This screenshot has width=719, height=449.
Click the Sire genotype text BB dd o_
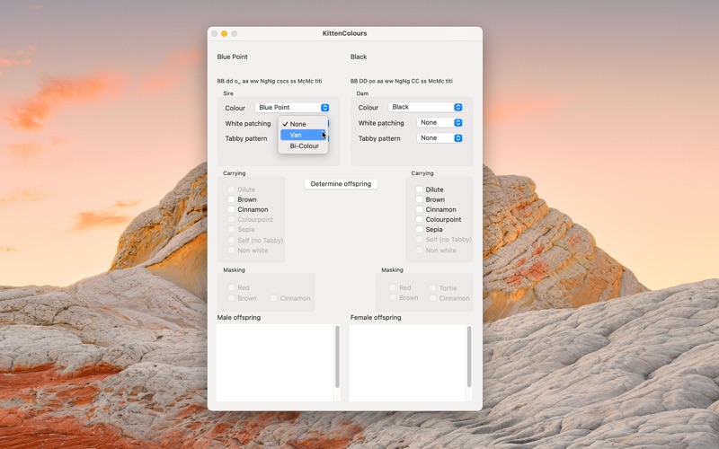(270, 81)
